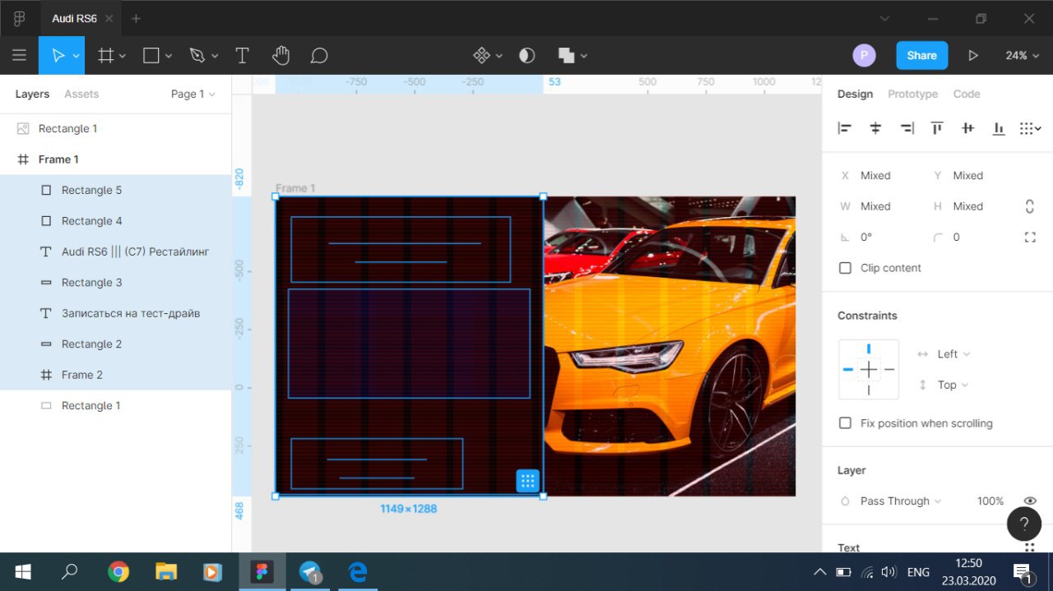Screen dimensions: 1053x591
Task: Select the Записаться на тест-драйв text layer
Action: pyautogui.click(x=115, y=313)
